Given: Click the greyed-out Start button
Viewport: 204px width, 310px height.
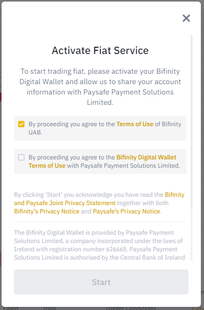Looking at the screenshot, I should click(x=101, y=282).
